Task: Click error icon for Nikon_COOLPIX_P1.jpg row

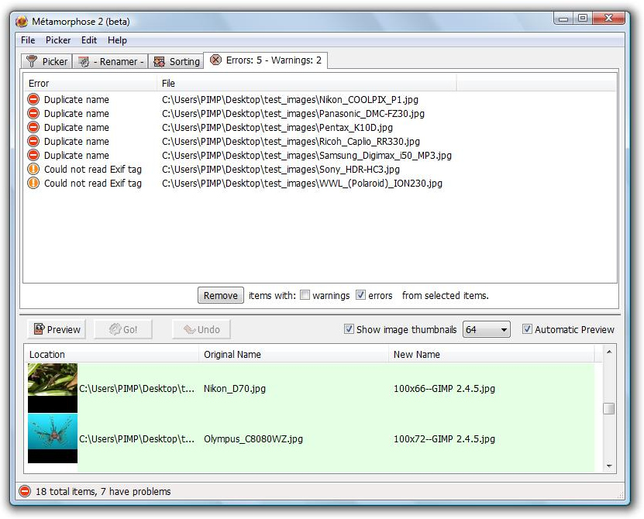Action: 33,99
